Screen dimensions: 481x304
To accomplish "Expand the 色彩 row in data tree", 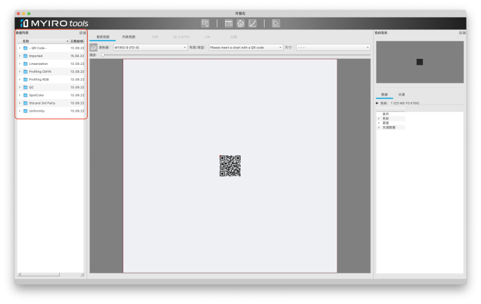I will click(x=379, y=118).
